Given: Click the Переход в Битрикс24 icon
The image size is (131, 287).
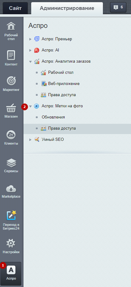Looking at the screenshot, I should point(11,215).
